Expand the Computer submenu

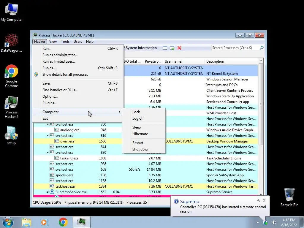pos(78,112)
